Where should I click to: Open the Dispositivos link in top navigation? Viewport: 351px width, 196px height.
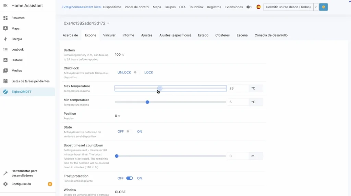tap(112, 7)
